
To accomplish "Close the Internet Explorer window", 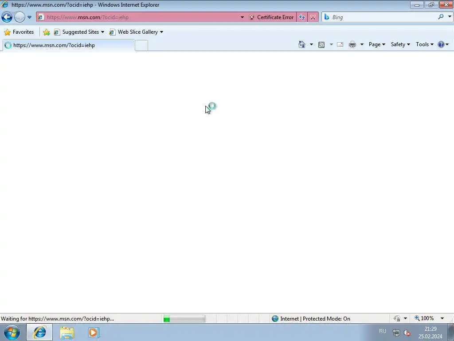I will (446, 4).
